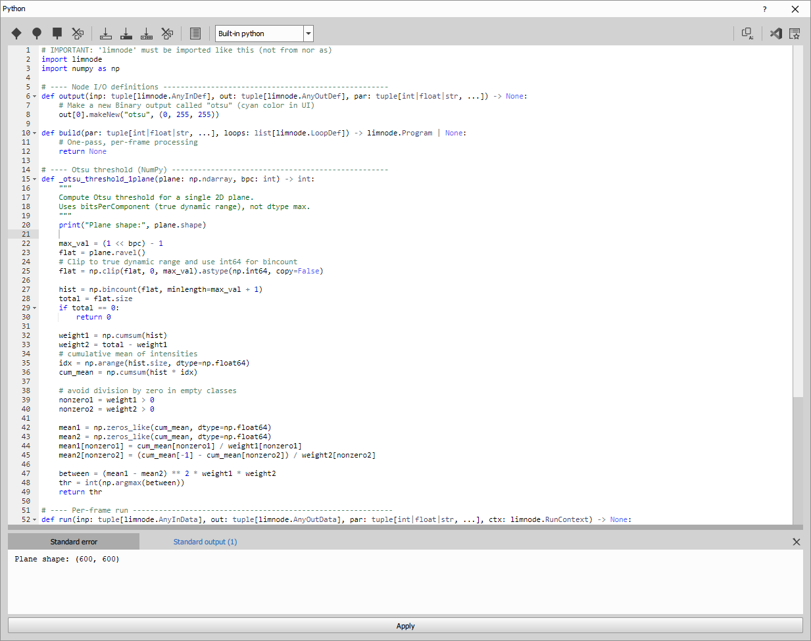Clear all code markers
The width and height of the screenshot is (811, 641).
click(x=78, y=33)
